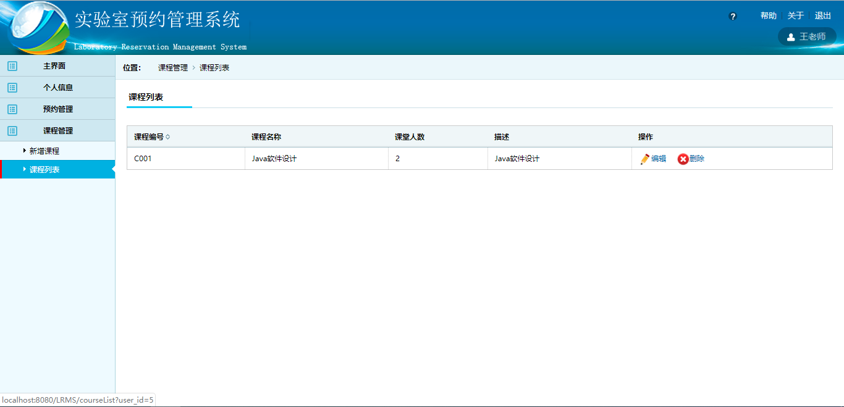Click 课程管理 in the breadcrumb
The height and width of the screenshot is (407, 844).
pyautogui.click(x=173, y=68)
